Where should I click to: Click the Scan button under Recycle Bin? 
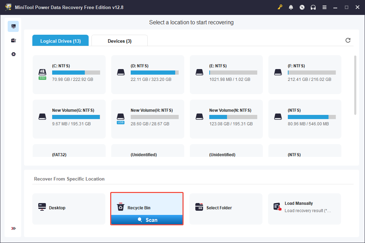pos(147,220)
